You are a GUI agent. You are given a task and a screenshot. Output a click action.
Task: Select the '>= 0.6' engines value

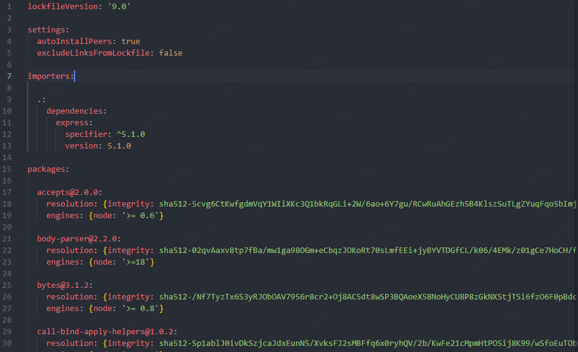click(140, 216)
